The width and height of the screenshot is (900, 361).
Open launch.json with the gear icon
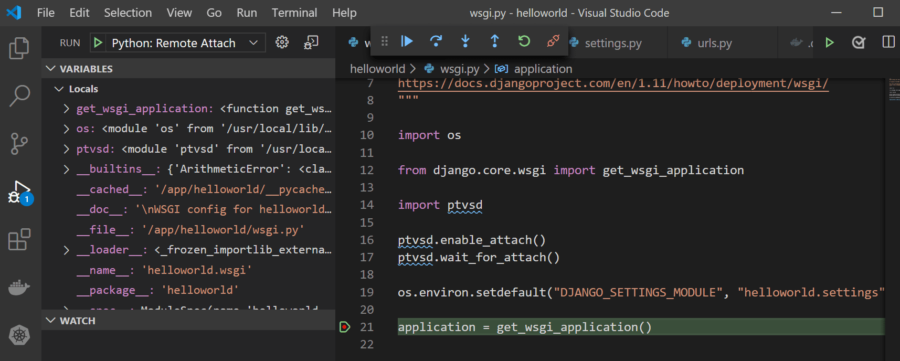coord(282,43)
